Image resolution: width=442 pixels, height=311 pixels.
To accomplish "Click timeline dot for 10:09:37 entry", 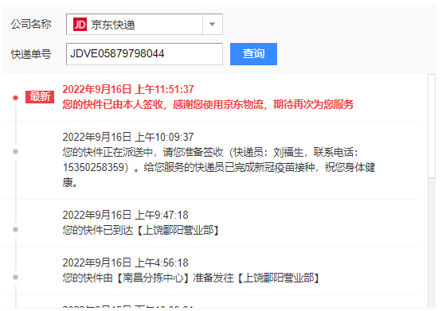I will pos(15,152).
